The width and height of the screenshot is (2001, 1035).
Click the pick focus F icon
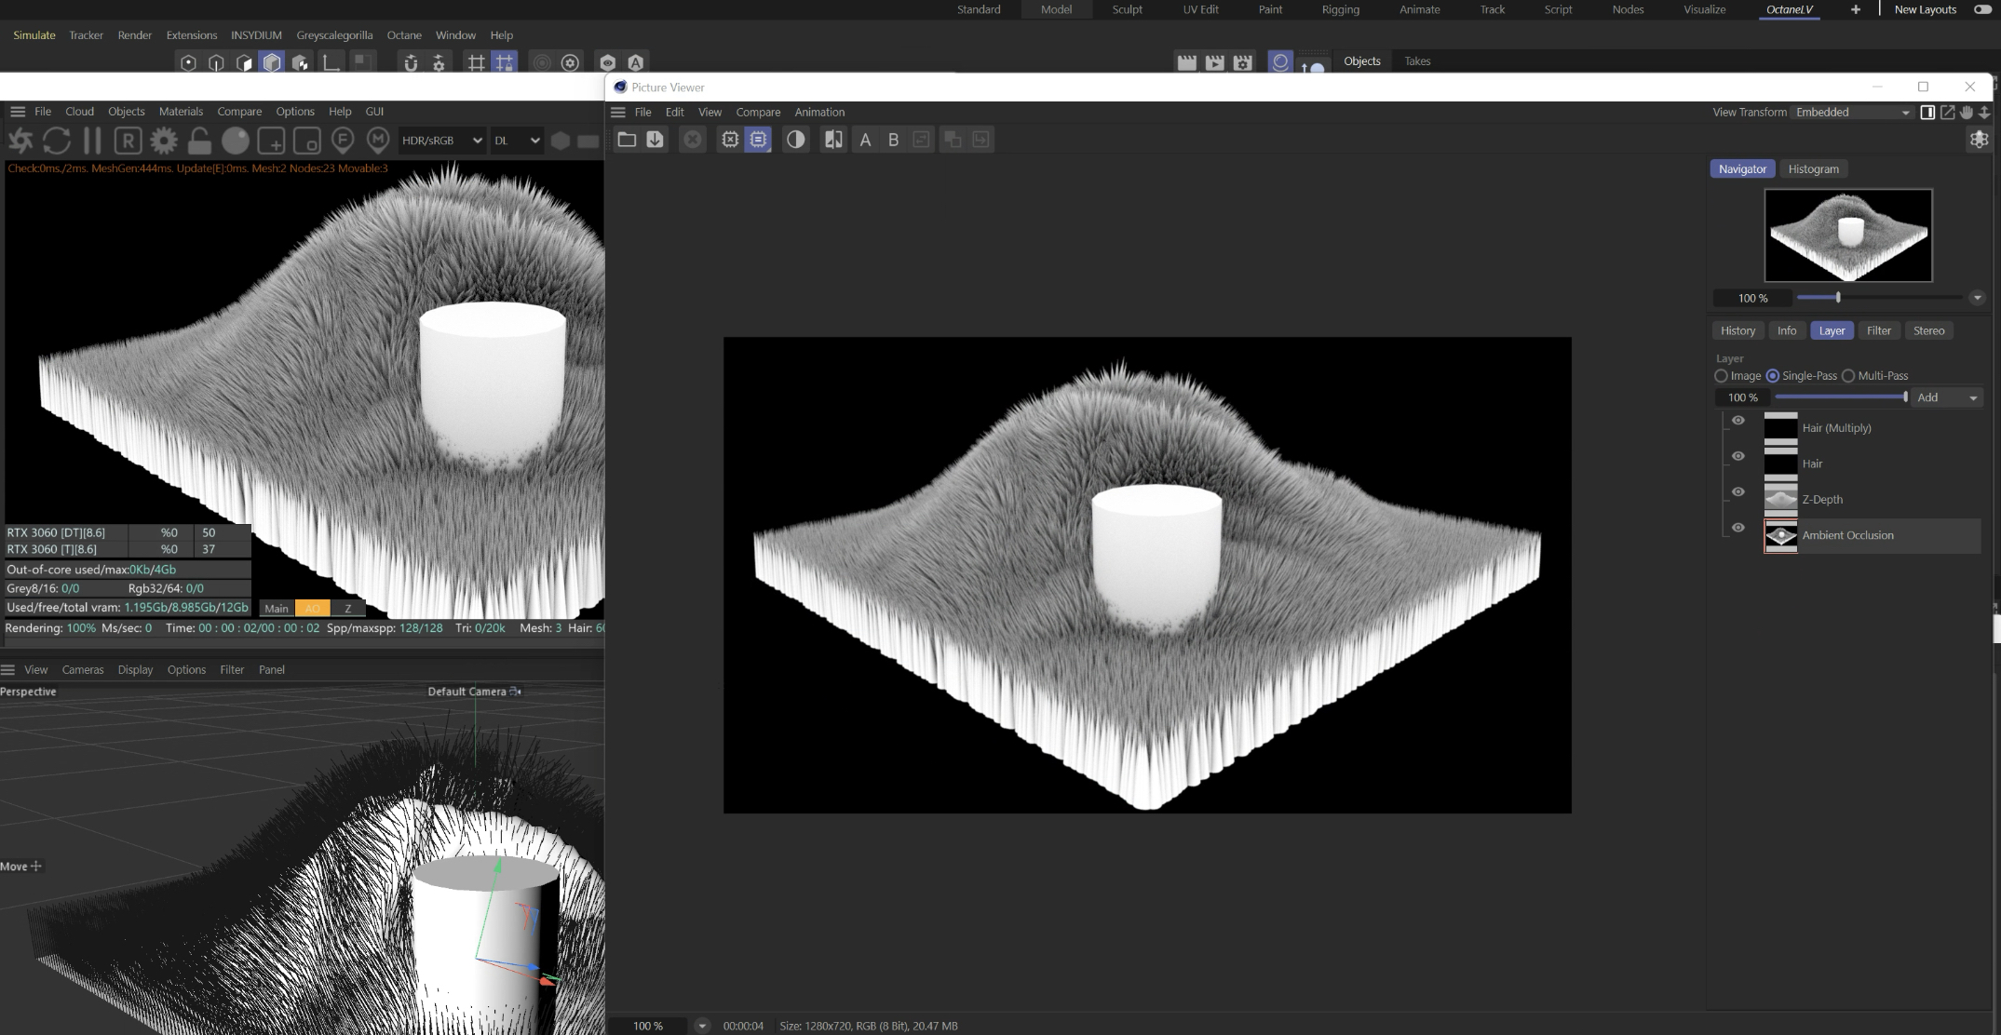point(343,141)
